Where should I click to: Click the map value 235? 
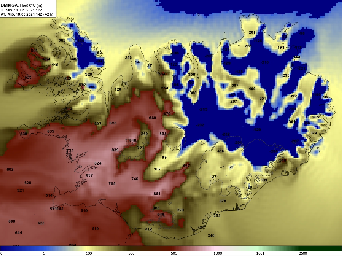[286, 75]
